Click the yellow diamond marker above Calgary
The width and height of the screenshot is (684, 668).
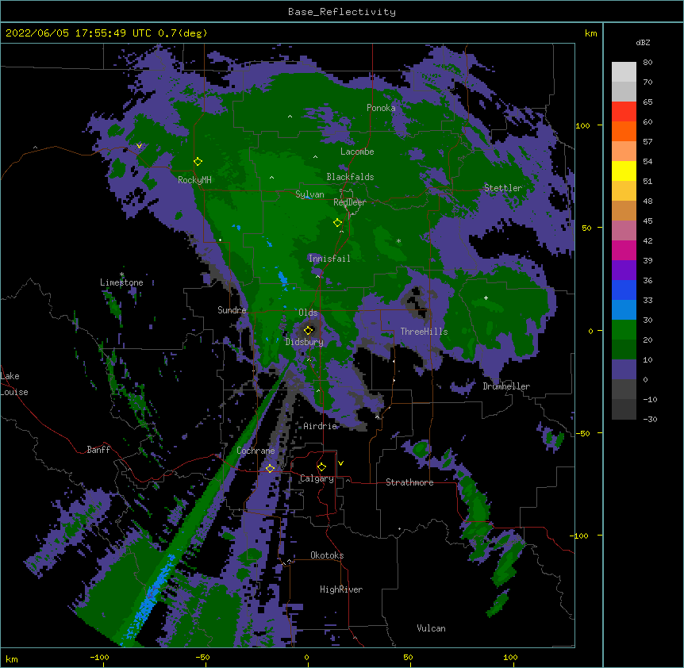tap(321, 467)
